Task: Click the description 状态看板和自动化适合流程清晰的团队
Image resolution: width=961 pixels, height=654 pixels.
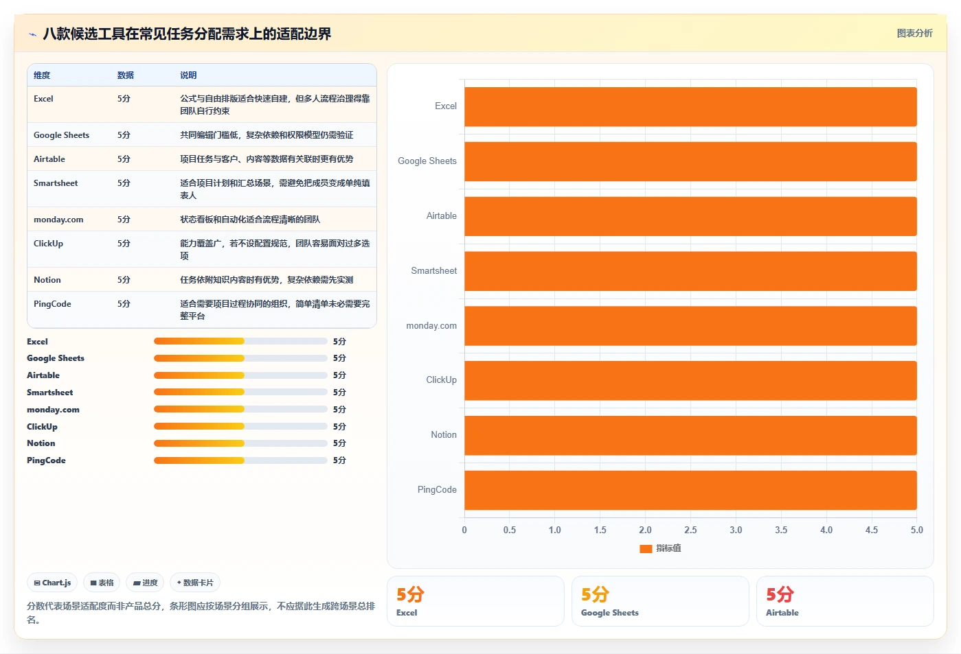Action: pos(250,220)
